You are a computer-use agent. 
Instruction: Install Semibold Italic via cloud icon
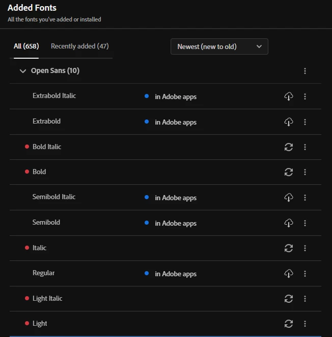pyautogui.click(x=289, y=198)
